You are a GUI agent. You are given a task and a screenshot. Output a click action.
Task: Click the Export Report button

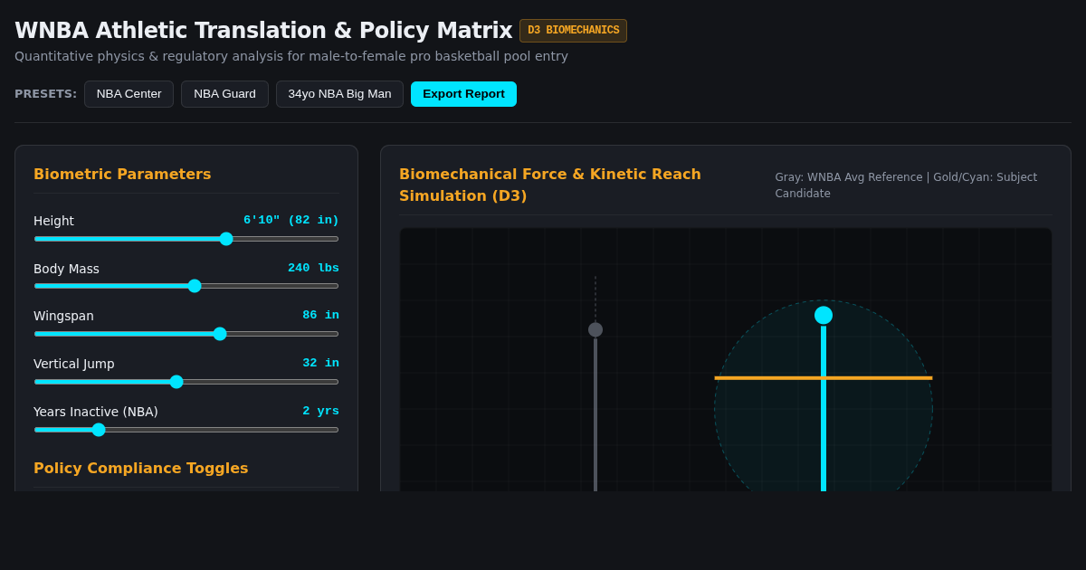[x=463, y=94]
